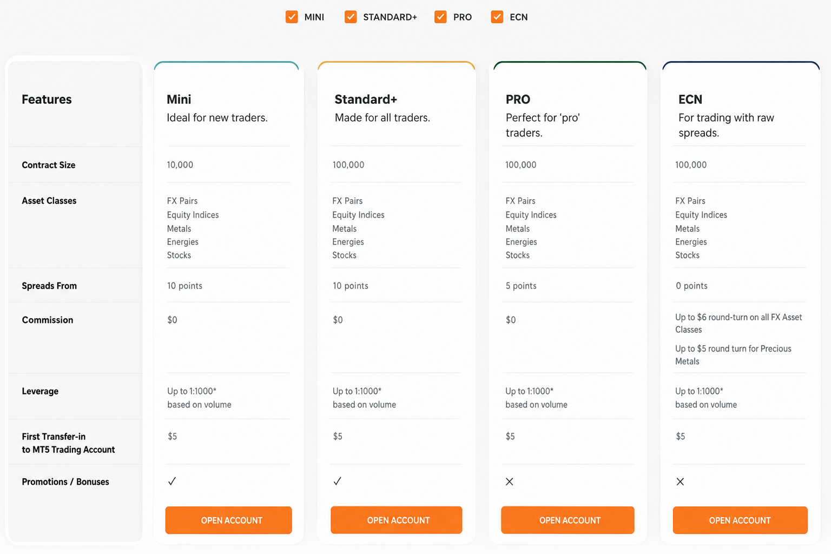Uncheck the MINI account checkbox
The height and width of the screenshot is (554, 831).
(x=292, y=17)
